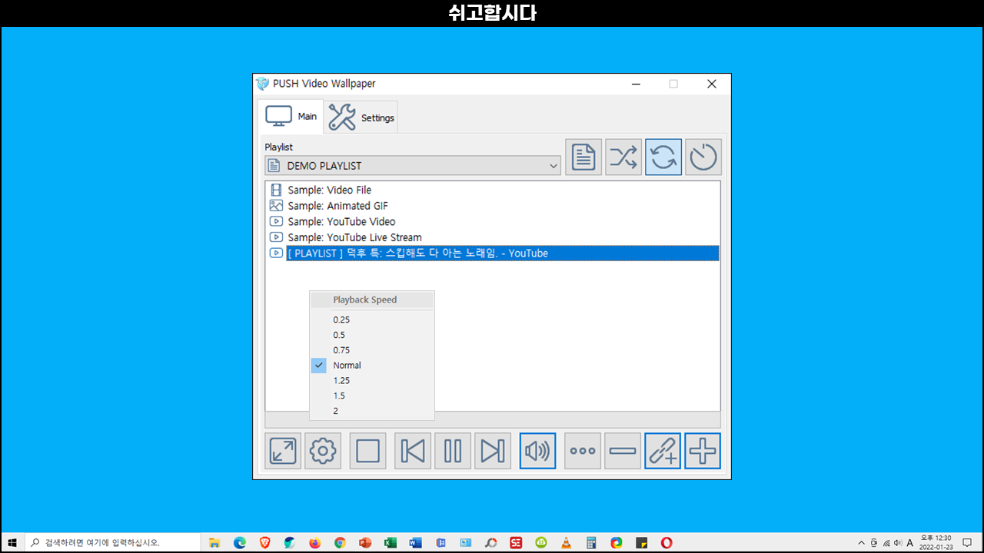Click the PUSH Video Wallpaper title icon
The image size is (984, 553).
262,84
